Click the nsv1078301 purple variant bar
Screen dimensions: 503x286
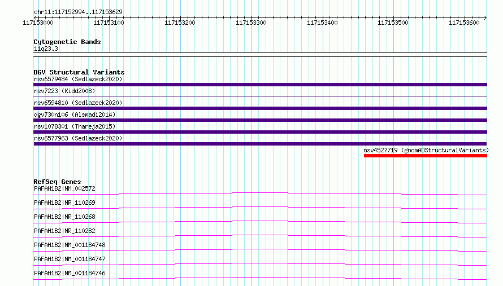tap(260, 132)
